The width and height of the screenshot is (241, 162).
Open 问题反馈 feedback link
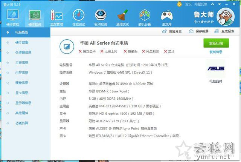201,4
